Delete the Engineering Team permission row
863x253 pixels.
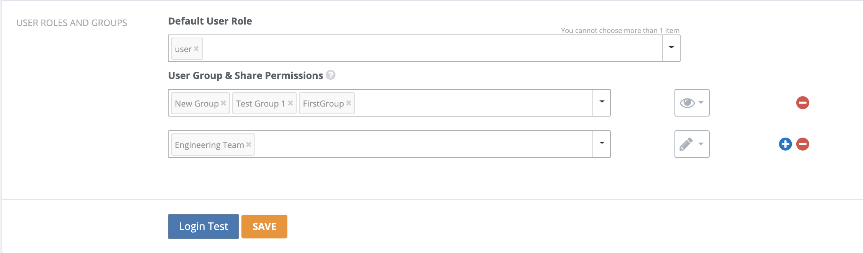tap(802, 144)
